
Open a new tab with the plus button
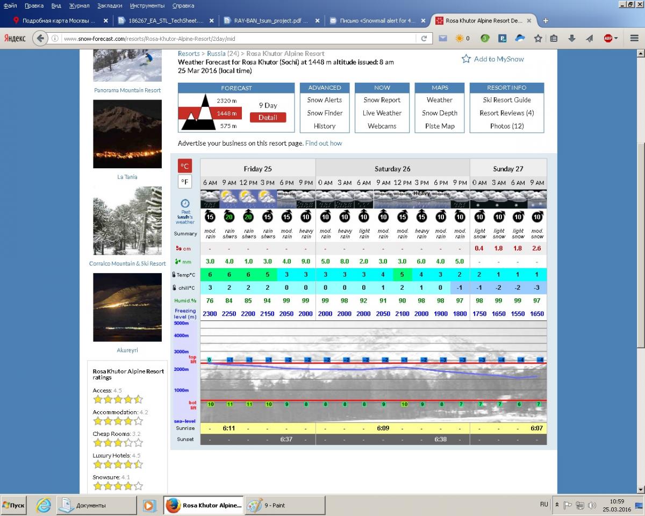[x=546, y=21]
